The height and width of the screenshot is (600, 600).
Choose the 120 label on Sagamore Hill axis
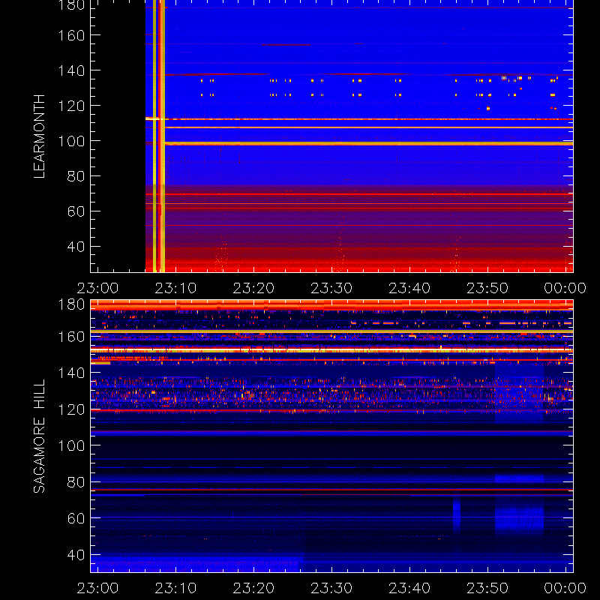coord(71,409)
